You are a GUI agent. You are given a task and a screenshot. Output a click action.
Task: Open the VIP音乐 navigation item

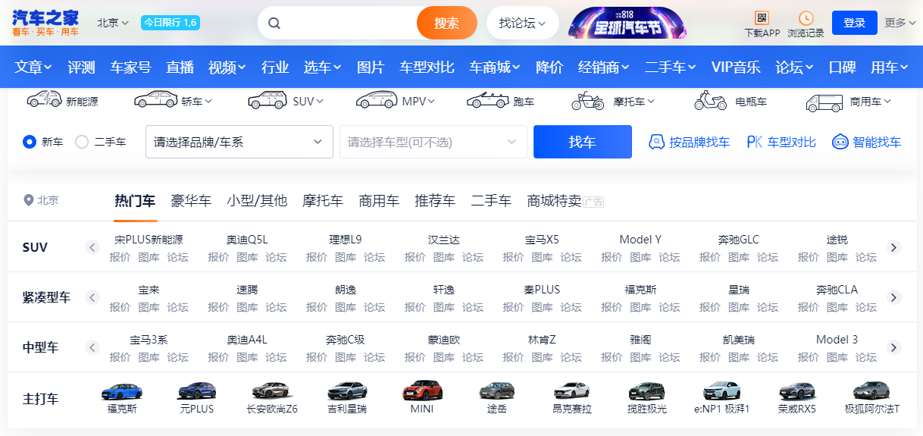736,67
